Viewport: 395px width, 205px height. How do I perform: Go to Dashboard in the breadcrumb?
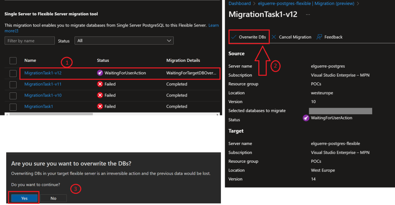(239, 3)
